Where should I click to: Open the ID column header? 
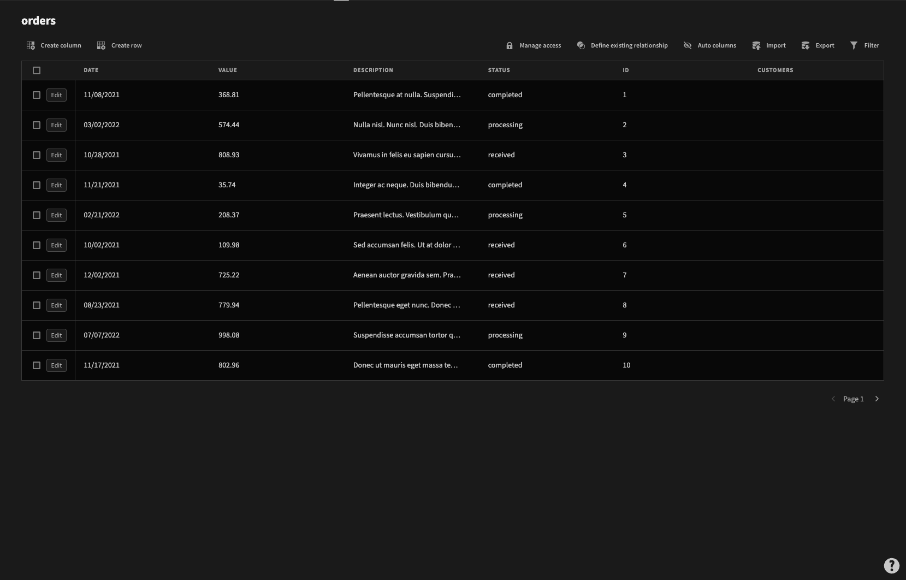click(626, 70)
